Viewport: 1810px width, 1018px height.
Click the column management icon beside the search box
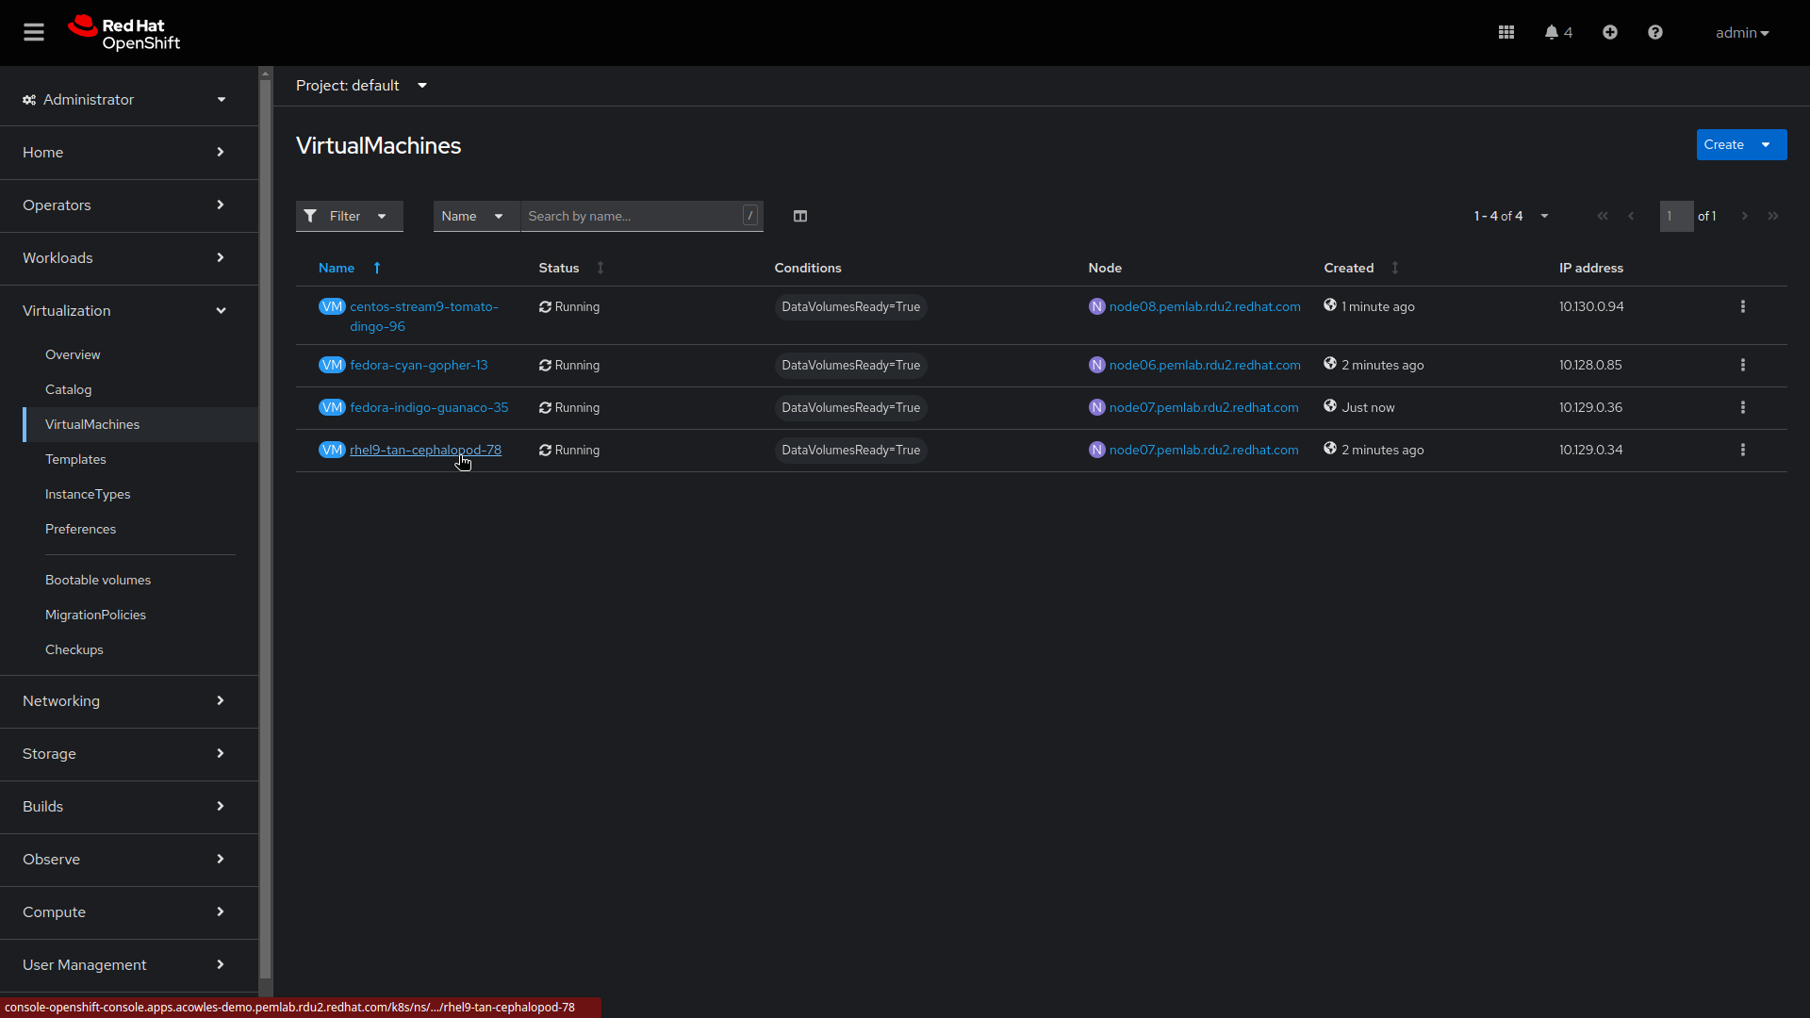point(800,216)
